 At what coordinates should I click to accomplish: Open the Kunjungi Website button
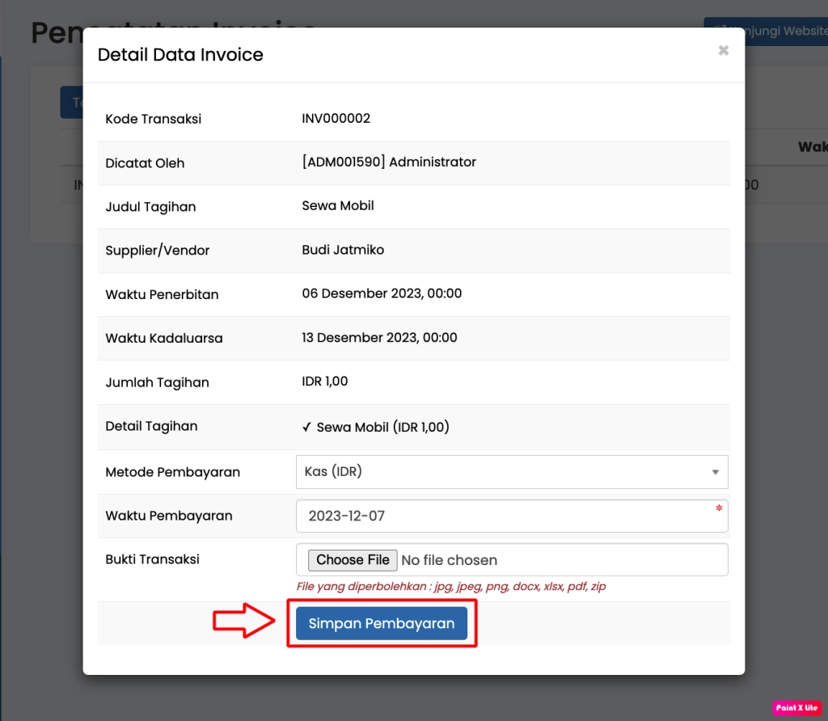pos(765,31)
